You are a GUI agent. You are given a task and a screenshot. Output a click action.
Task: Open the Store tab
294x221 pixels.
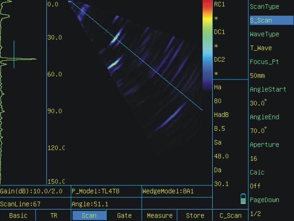195,216
